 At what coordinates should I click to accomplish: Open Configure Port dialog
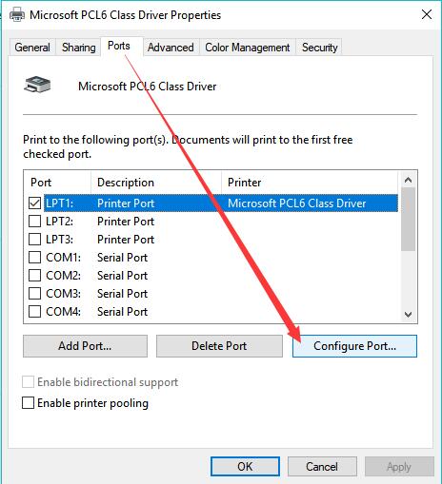pyautogui.click(x=354, y=346)
